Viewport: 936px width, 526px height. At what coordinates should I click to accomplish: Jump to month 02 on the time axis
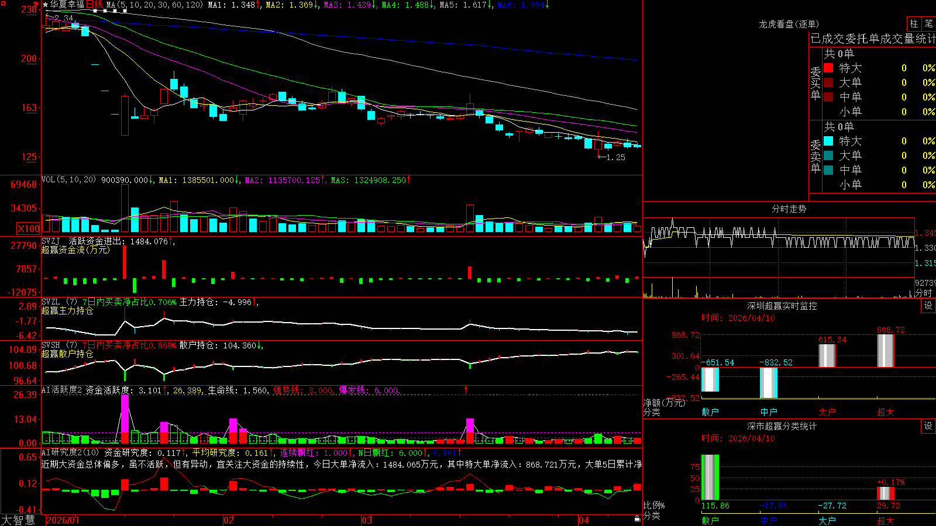229,520
